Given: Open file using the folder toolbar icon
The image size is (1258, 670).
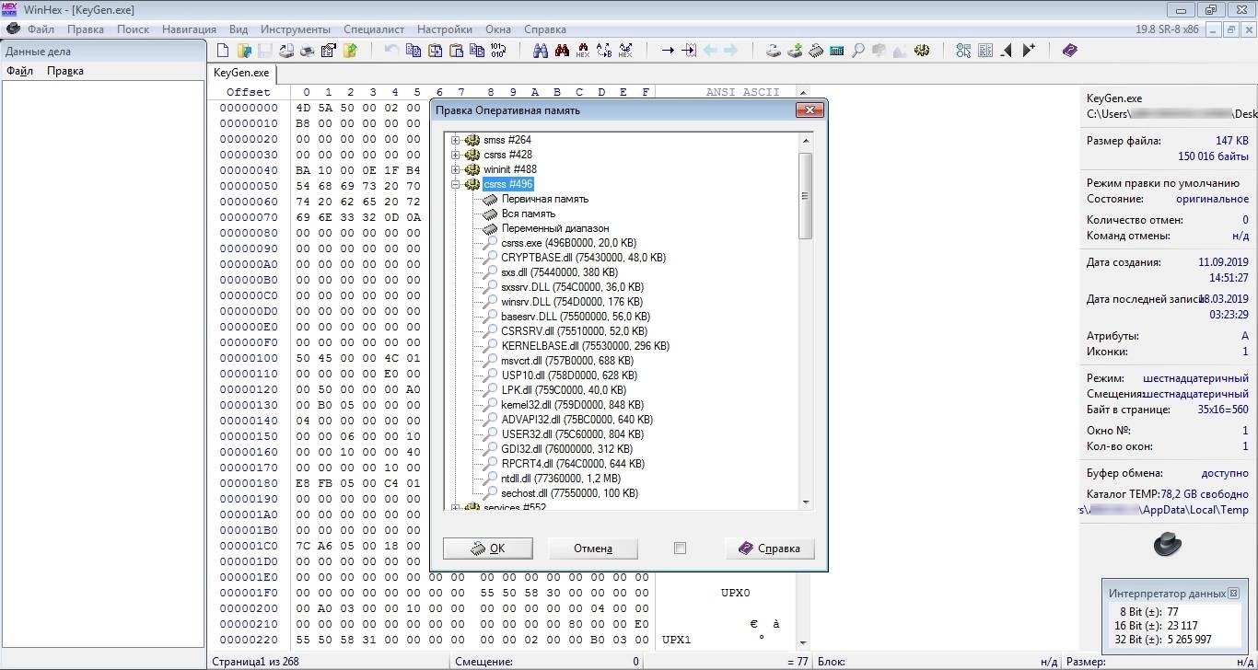Looking at the screenshot, I should [x=244, y=51].
